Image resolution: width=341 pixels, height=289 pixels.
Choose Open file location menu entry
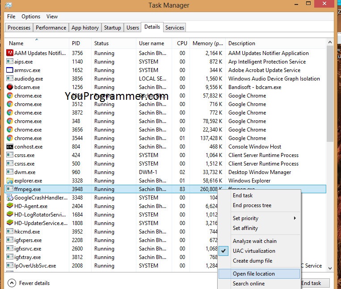[259, 274]
